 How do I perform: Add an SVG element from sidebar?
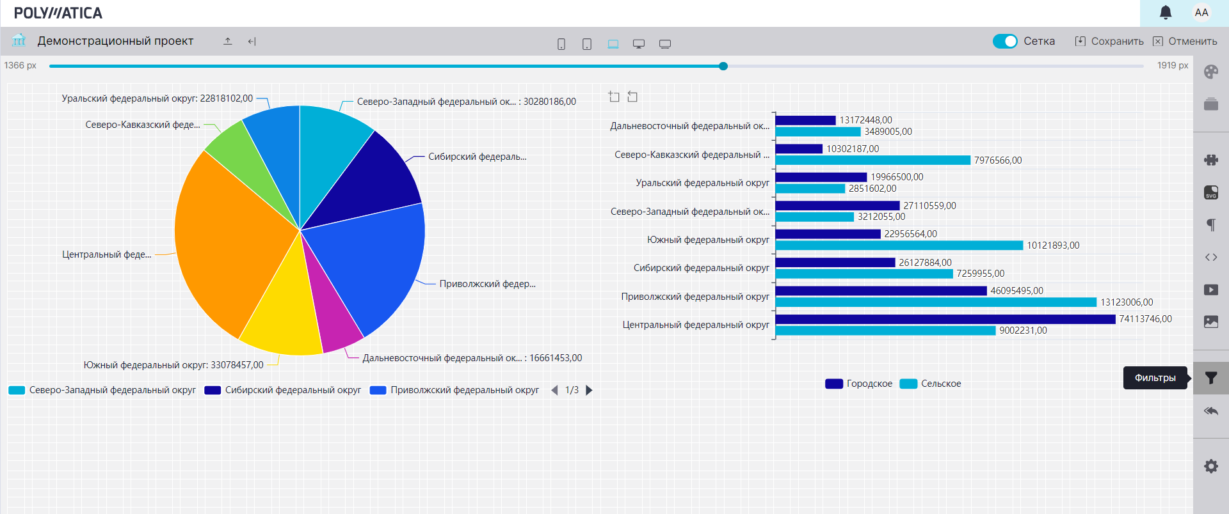[x=1210, y=192]
